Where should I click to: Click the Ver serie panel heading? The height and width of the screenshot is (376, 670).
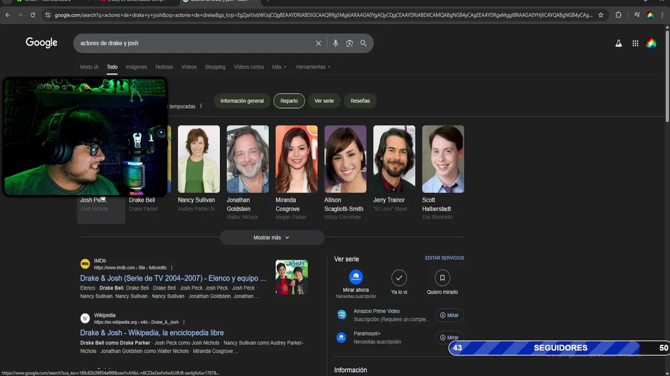pos(347,259)
